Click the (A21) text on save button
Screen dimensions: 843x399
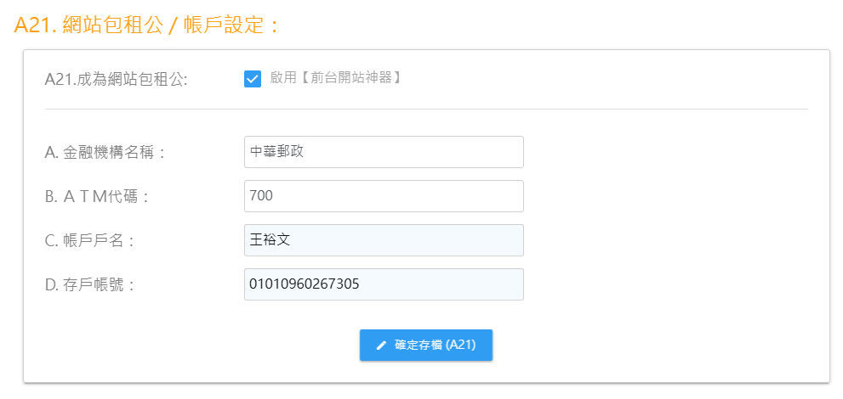[x=461, y=346]
